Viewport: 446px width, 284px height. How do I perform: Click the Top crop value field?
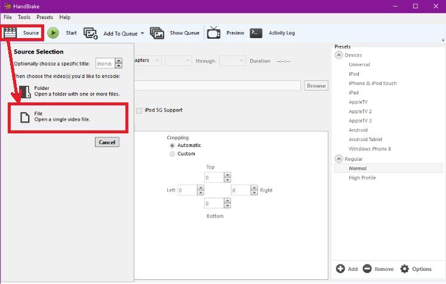(x=214, y=177)
